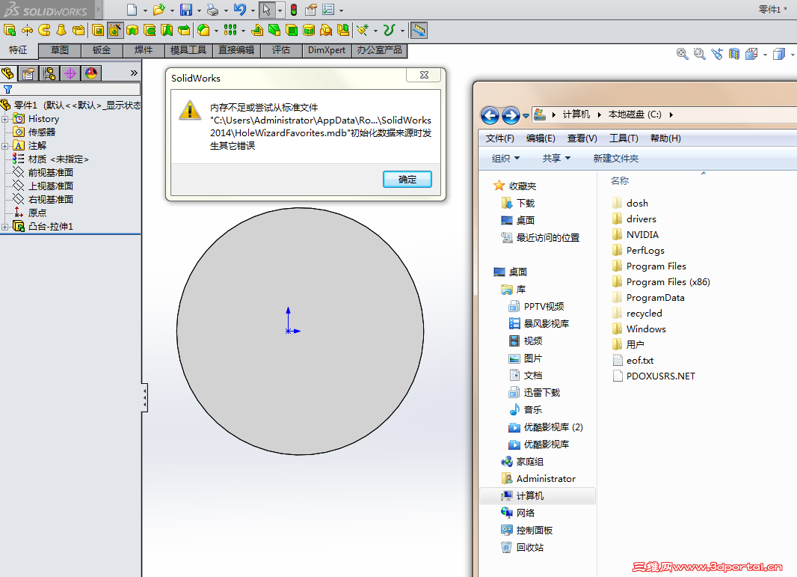Expand the History tree node

coord(5,119)
